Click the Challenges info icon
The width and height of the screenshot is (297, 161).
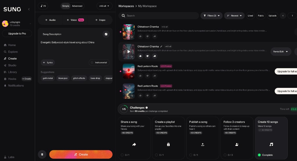(146, 108)
